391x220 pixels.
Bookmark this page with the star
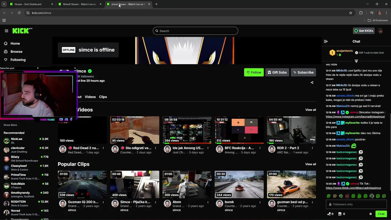coord(351,13)
